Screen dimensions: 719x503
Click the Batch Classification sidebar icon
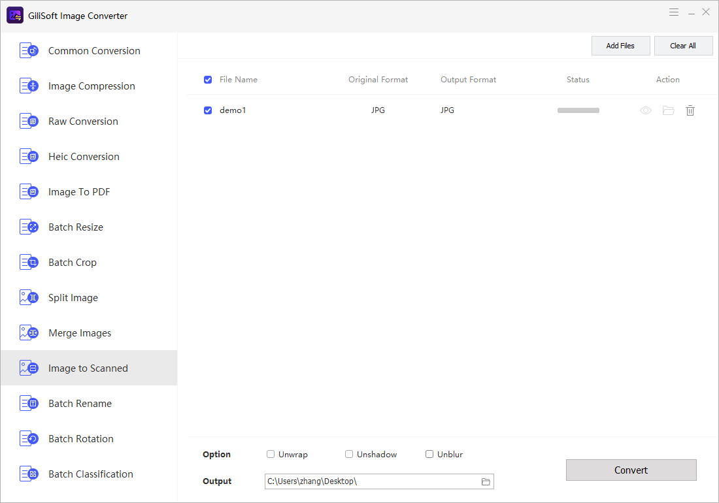tap(29, 474)
